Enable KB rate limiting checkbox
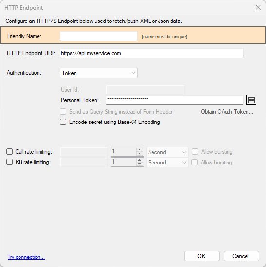Image resolution: width=266 pixels, height=267 pixels. coord(10,162)
